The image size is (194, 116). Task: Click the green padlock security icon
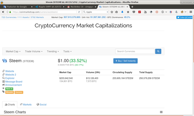coord(10,12)
